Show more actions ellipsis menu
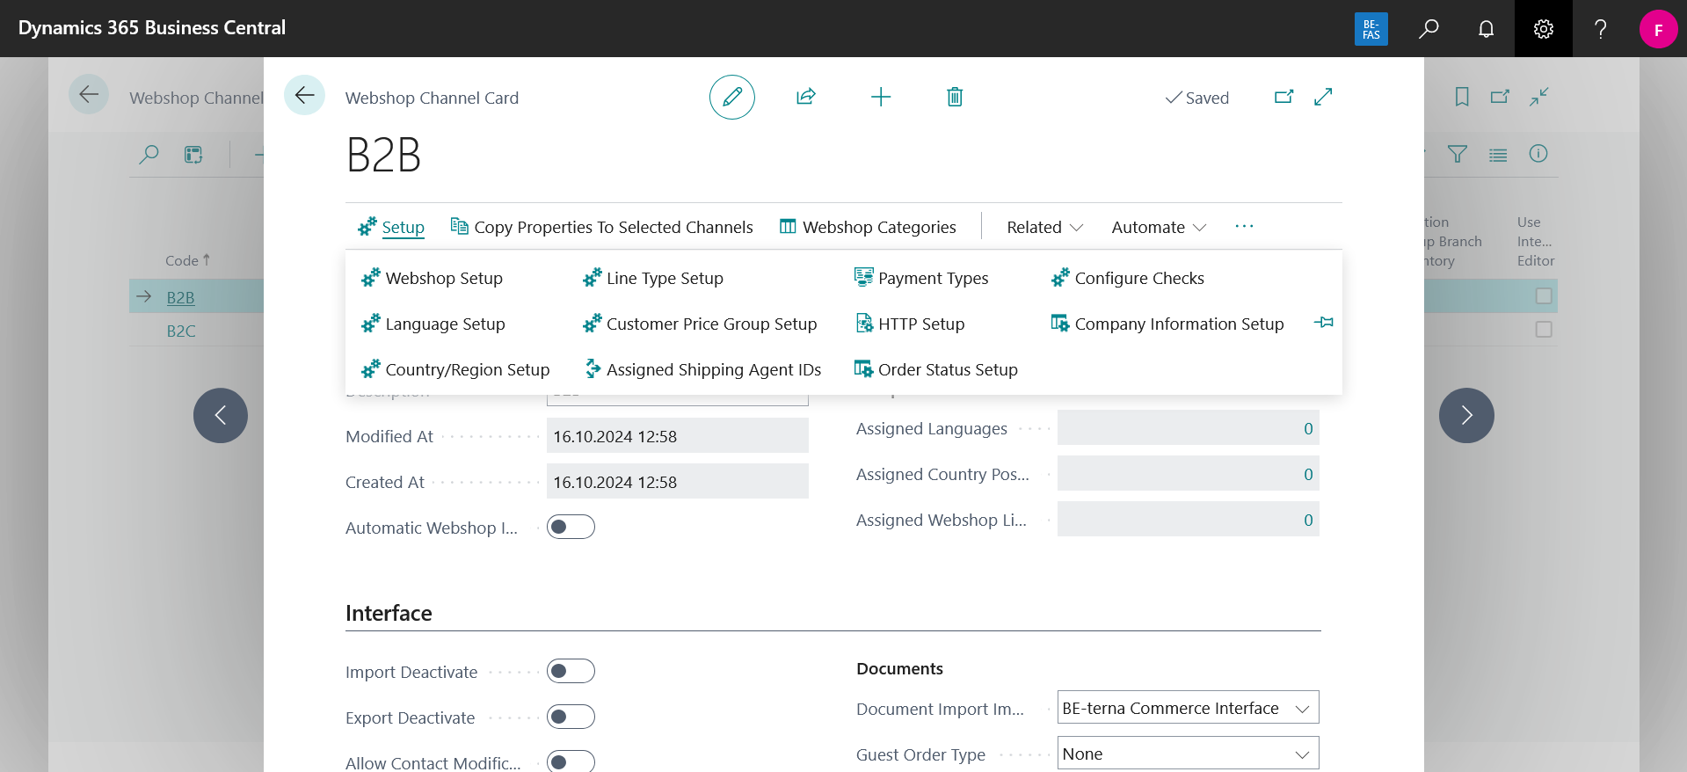 (x=1244, y=226)
